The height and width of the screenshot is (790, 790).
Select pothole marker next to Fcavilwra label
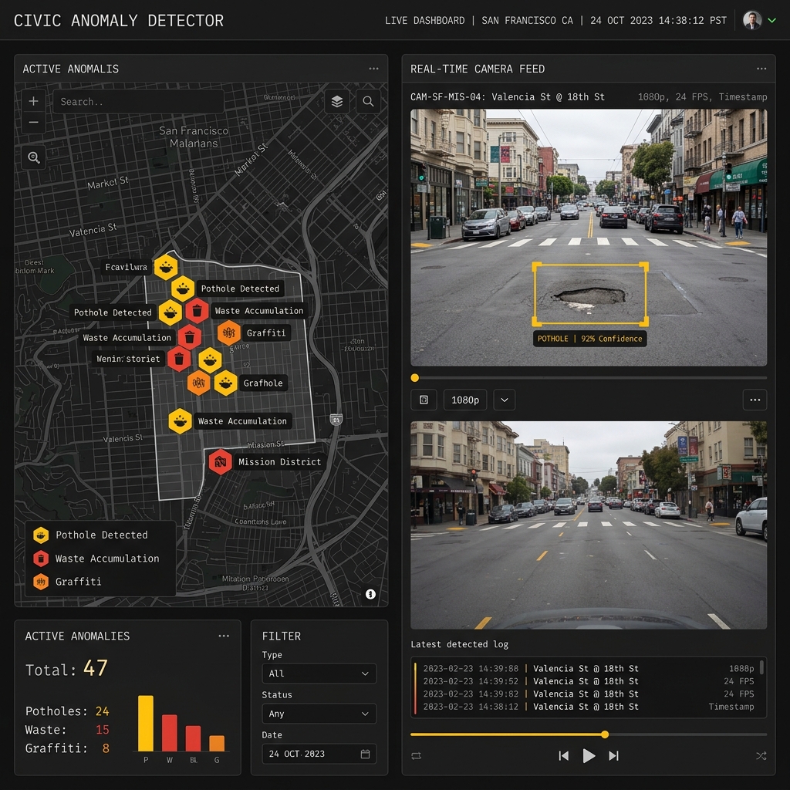coord(166,266)
